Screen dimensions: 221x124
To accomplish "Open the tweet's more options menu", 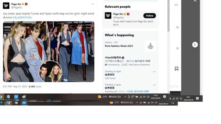I will click(x=93, y=4).
